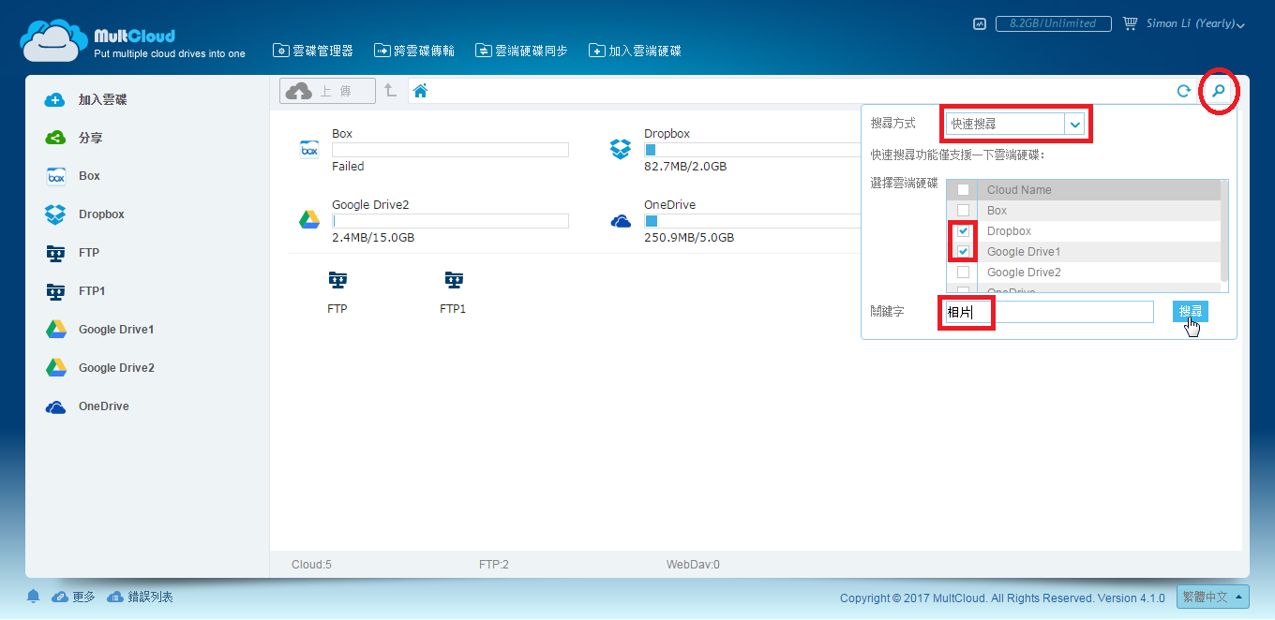The width and height of the screenshot is (1275, 620).
Task: Click the 82.7MB/2.0GB usage text
Action: tap(685, 167)
